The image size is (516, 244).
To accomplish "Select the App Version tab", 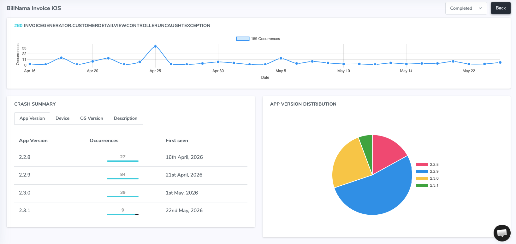I will pos(32,118).
